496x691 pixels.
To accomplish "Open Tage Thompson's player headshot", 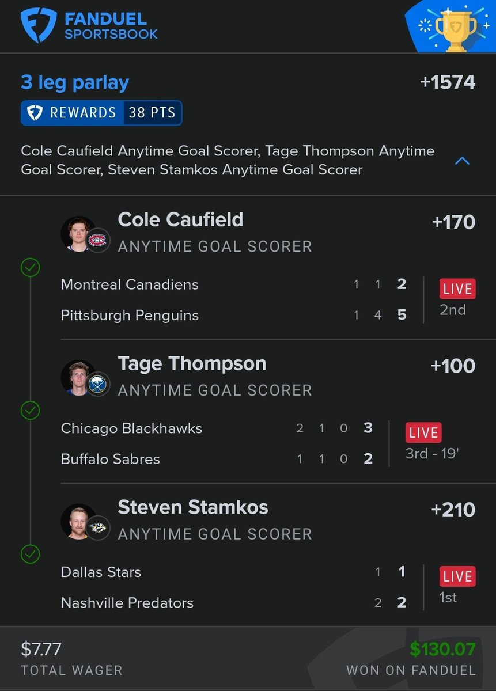I will point(77,377).
